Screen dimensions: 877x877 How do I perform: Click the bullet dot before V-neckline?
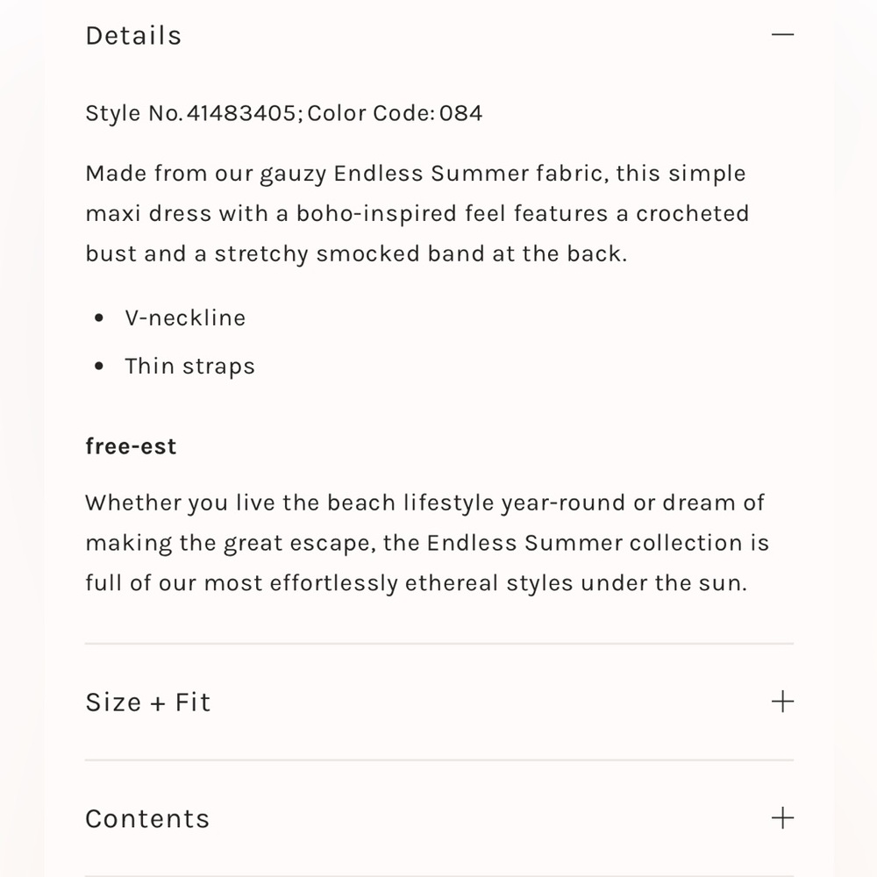(x=99, y=318)
